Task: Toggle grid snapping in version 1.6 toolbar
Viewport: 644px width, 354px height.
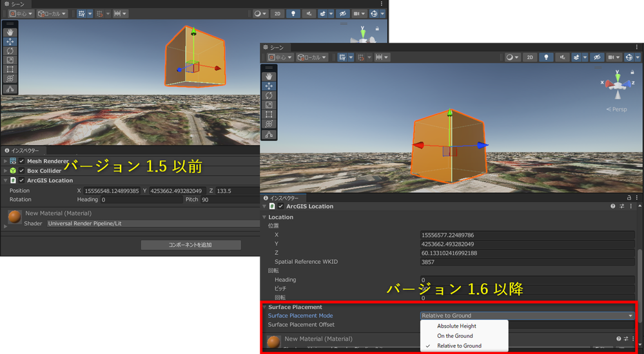Action: [342, 57]
